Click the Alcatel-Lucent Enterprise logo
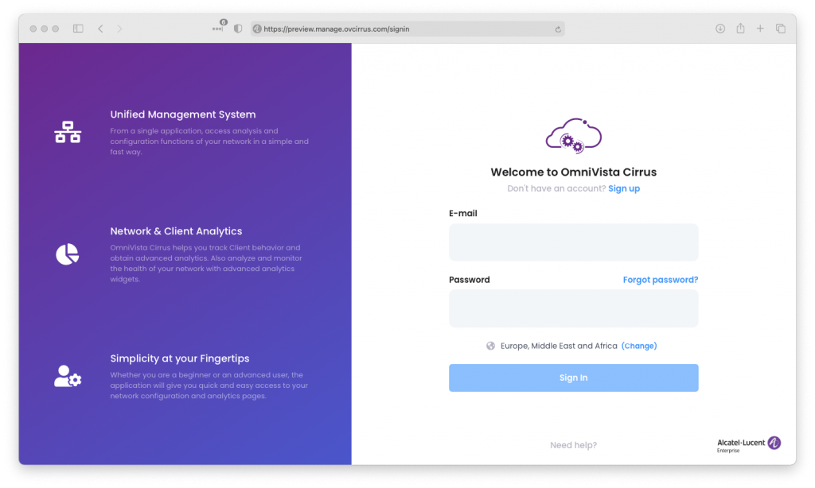815x488 pixels. tap(749, 444)
